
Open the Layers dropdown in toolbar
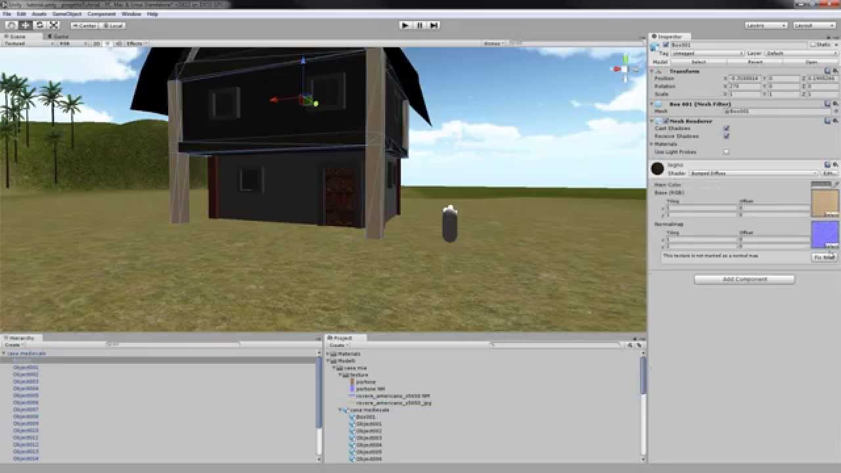click(x=766, y=26)
